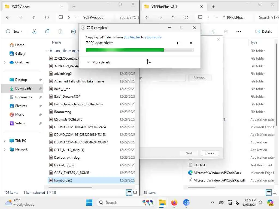Click Browse in the installer wizard
Image resolution: width=279 pixels, height=209 pixels.
pyautogui.click(x=200, y=78)
